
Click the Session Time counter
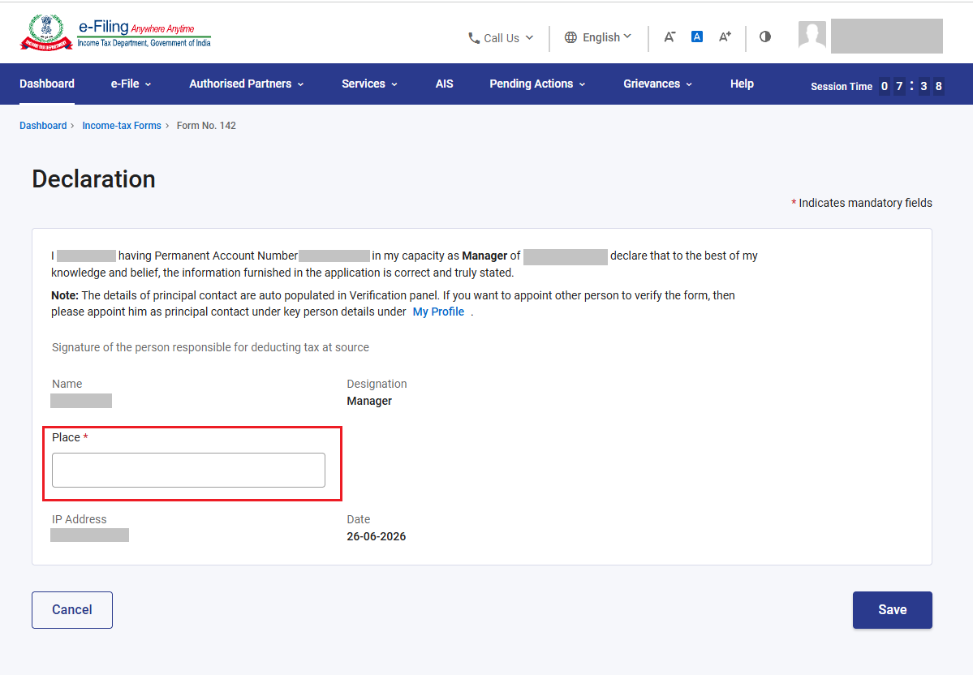pyautogui.click(x=876, y=86)
